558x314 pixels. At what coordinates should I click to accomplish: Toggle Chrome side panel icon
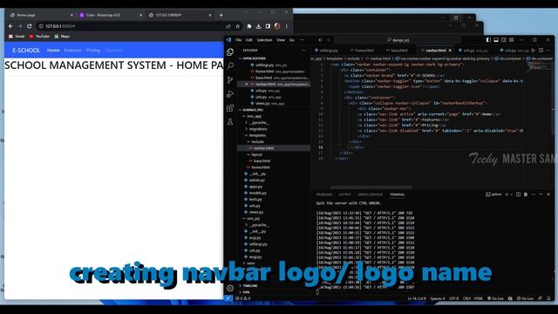(x=268, y=26)
